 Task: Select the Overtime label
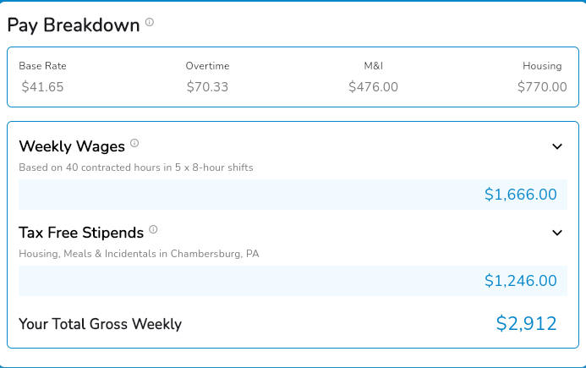coord(207,66)
